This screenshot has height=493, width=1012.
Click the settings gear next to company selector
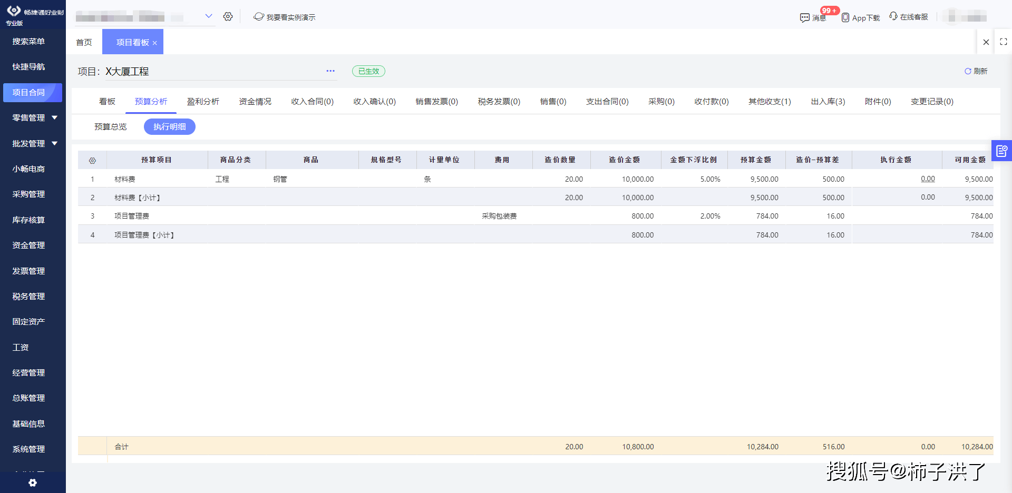[228, 17]
